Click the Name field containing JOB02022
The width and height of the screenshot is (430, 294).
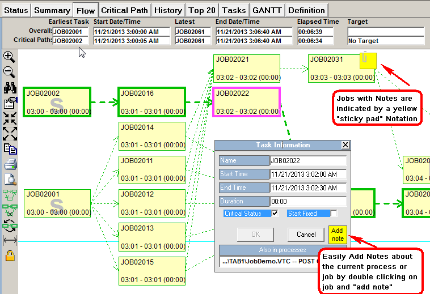[308, 161]
